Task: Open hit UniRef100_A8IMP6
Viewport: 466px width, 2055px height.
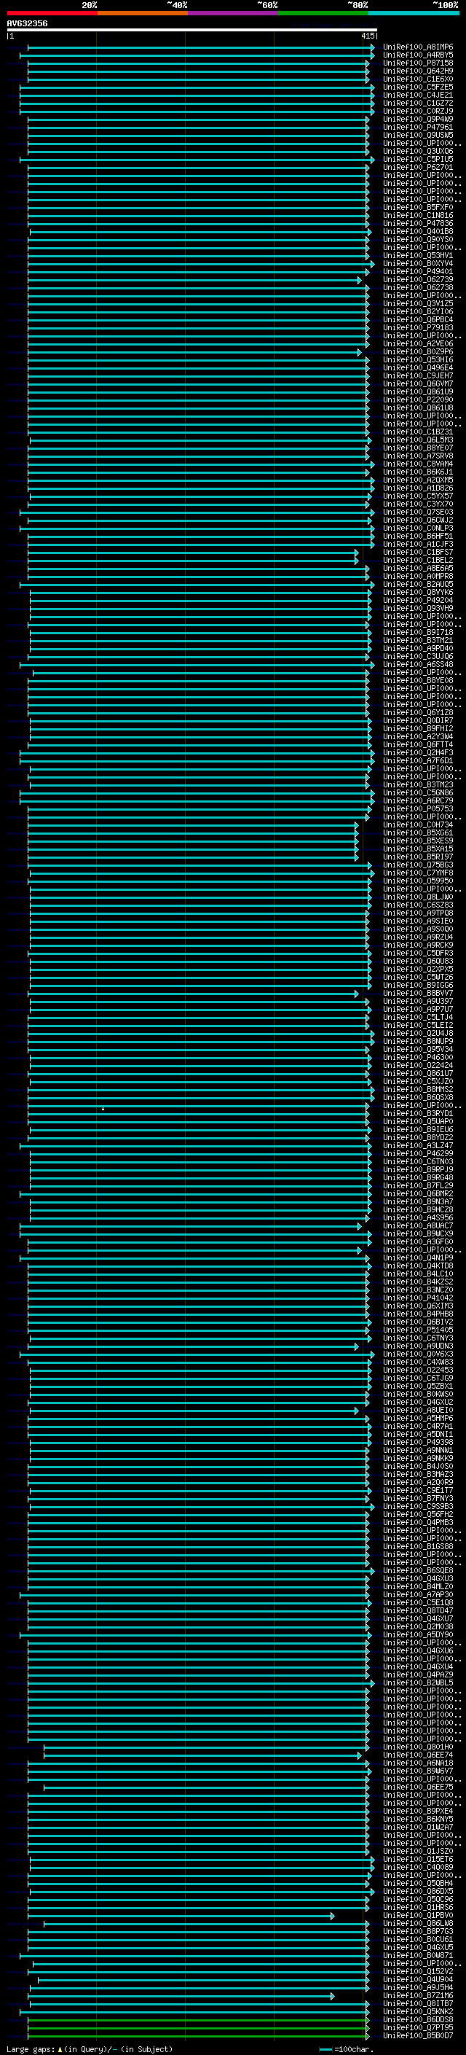Action: pyautogui.click(x=417, y=47)
